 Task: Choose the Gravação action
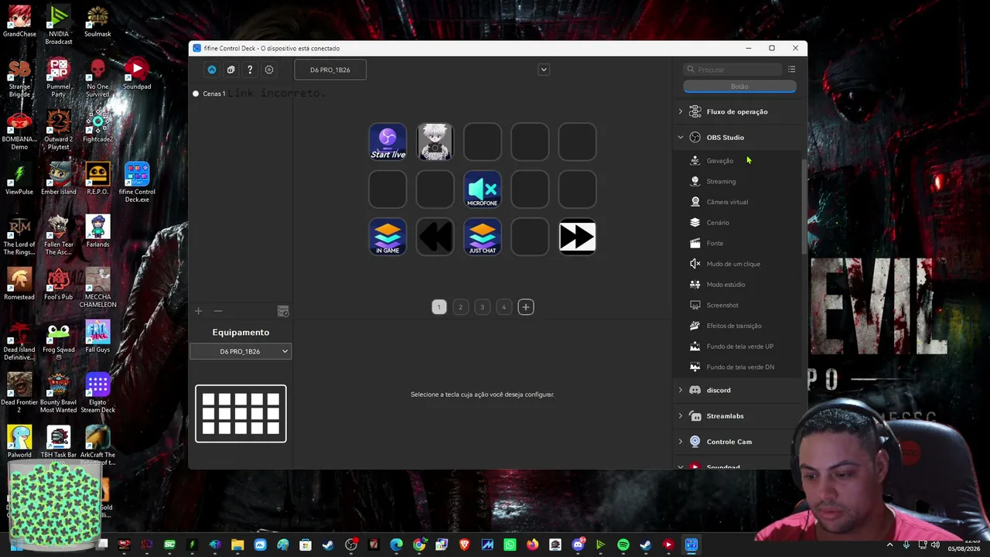(720, 161)
